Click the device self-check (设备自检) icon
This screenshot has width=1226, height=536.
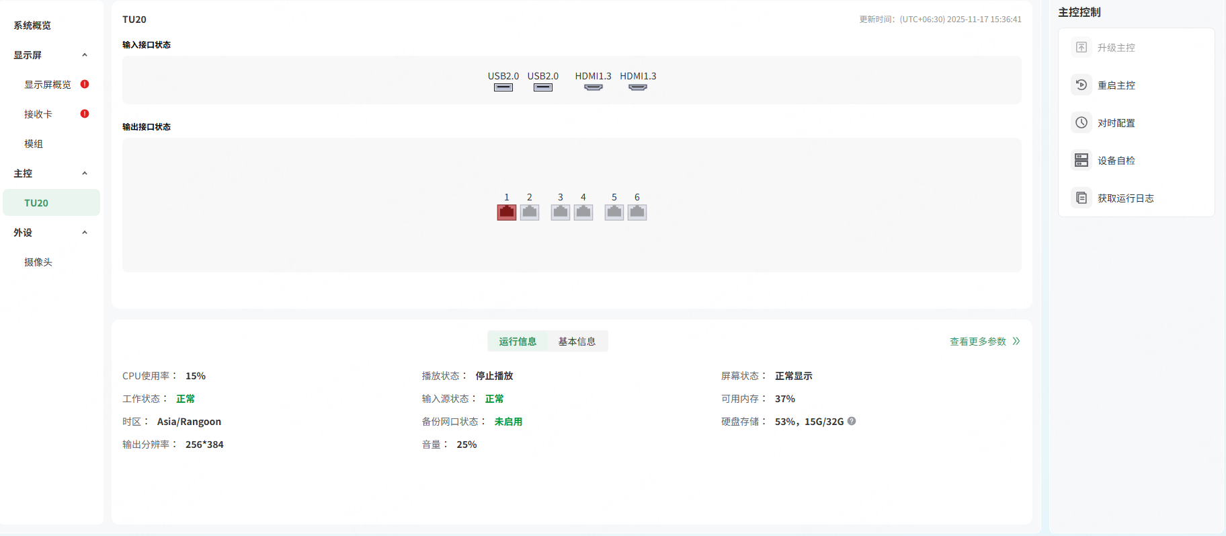[1081, 161]
